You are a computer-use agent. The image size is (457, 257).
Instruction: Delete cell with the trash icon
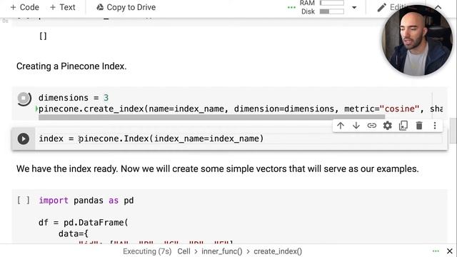coord(419,126)
